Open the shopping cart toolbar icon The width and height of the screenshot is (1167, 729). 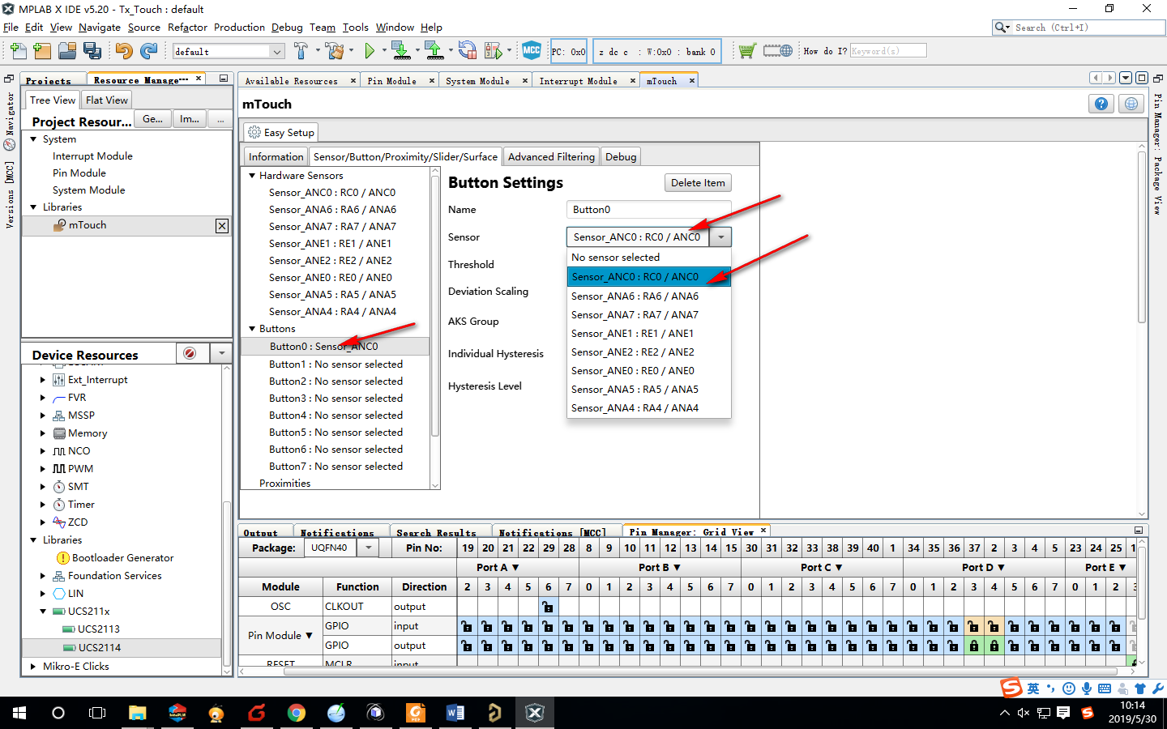click(747, 51)
